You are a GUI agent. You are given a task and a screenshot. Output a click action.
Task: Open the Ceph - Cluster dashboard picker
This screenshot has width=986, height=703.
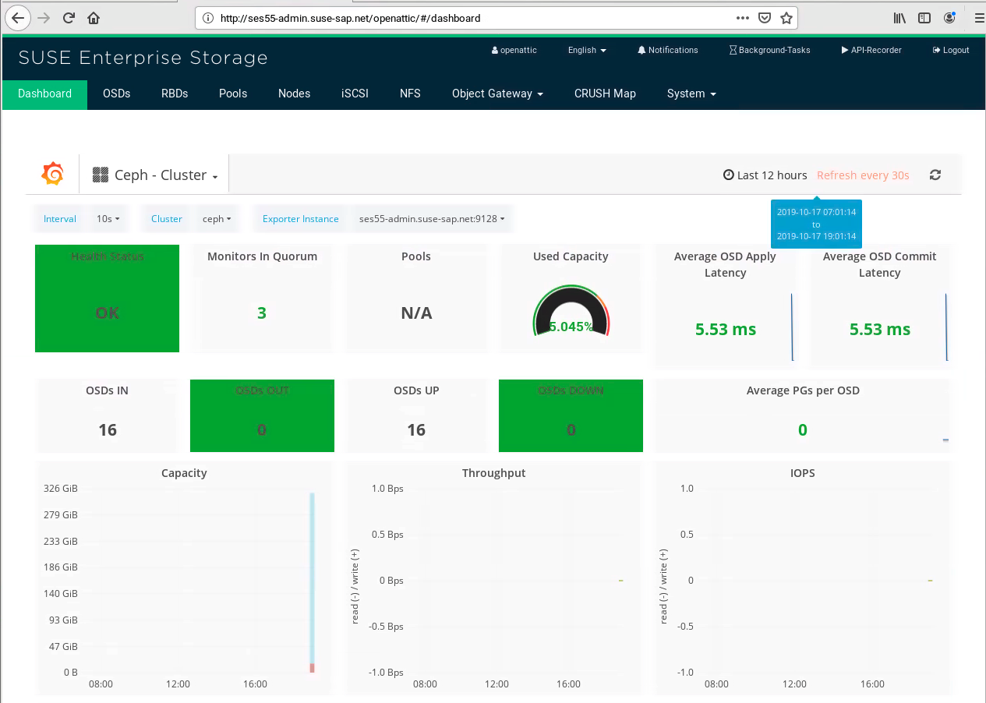(155, 175)
